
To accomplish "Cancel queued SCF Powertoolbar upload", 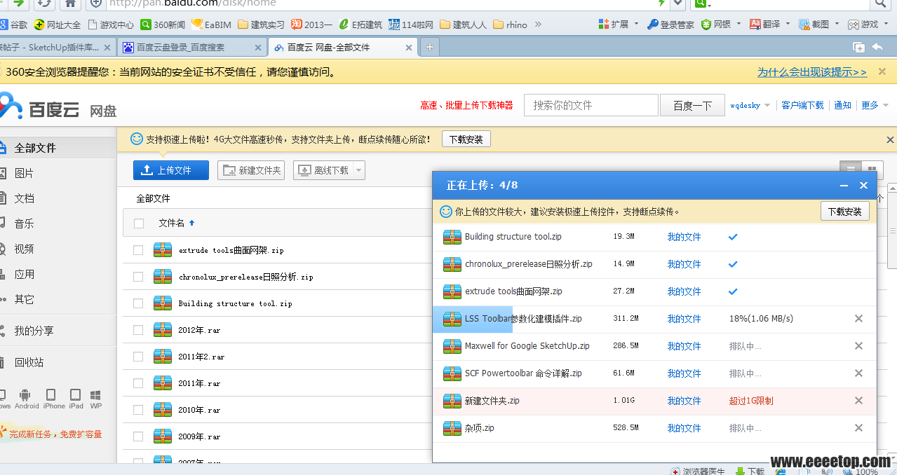I will pyautogui.click(x=858, y=373).
